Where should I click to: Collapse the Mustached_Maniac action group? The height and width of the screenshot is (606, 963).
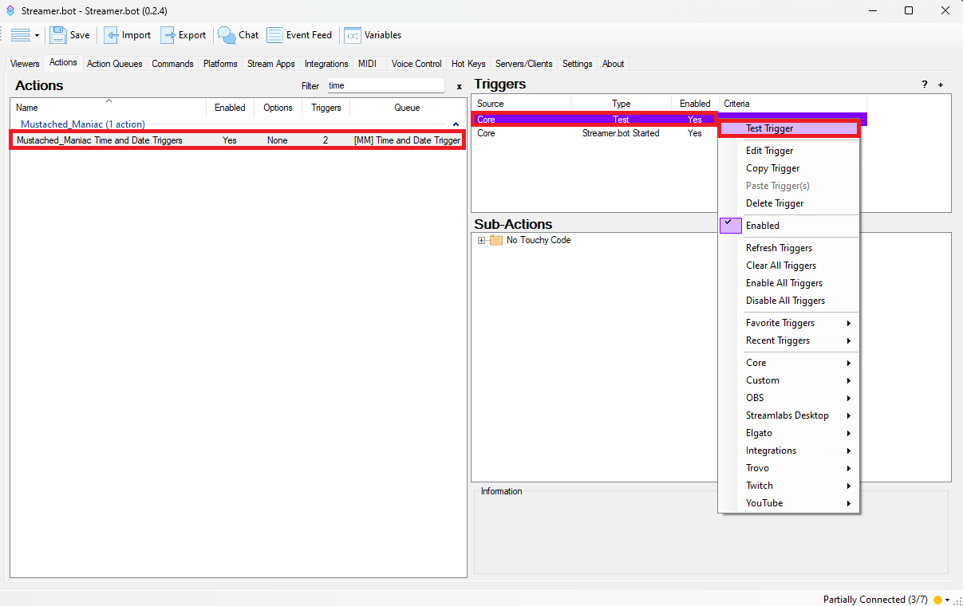click(456, 124)
